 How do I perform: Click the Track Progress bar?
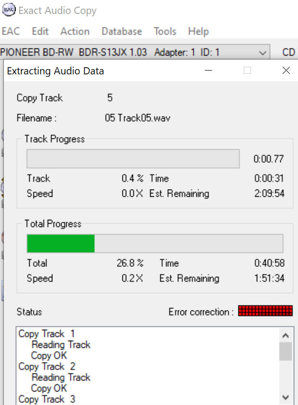click(133, 158)
